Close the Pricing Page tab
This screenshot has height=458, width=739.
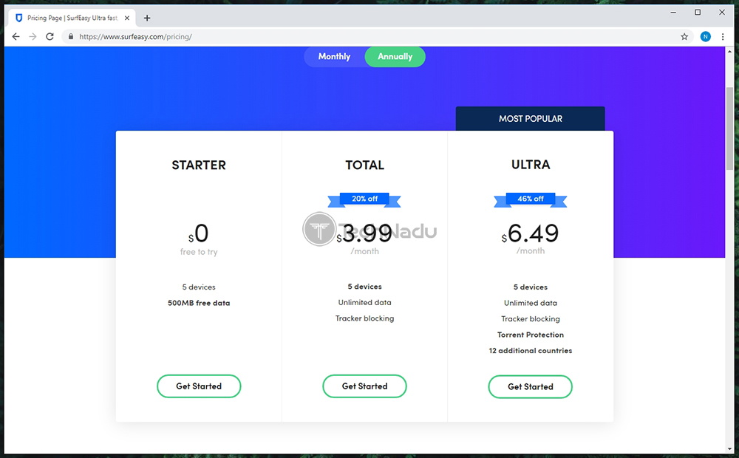pos(127,18)
